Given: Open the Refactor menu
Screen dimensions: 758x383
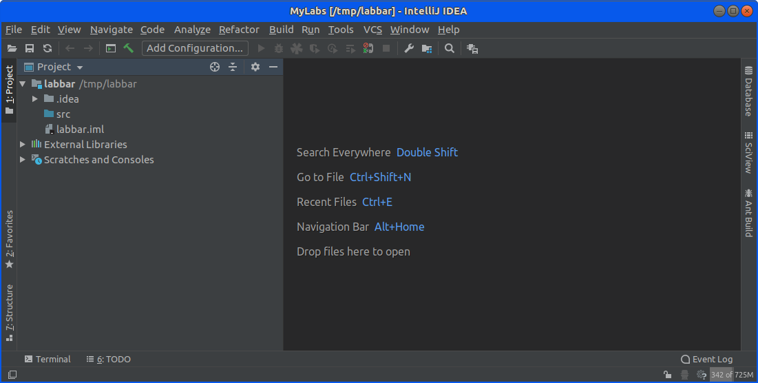Looking at the screenshot, I should click(x=239, y=30).
